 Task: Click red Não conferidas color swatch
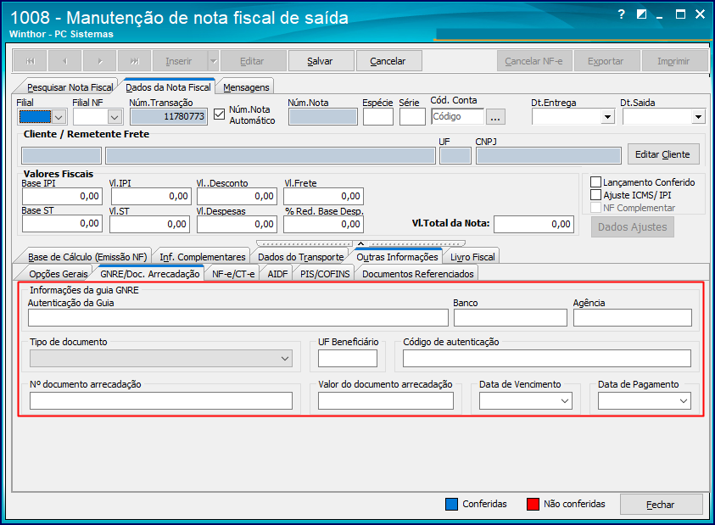[533, 504]
